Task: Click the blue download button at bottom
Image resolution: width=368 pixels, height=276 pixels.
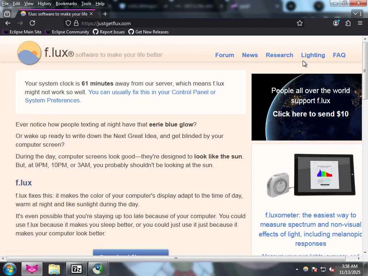Action: click(131, 253)
